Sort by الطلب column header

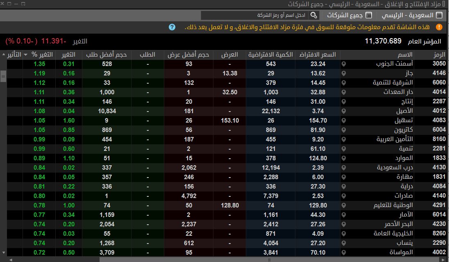(147, 55)
